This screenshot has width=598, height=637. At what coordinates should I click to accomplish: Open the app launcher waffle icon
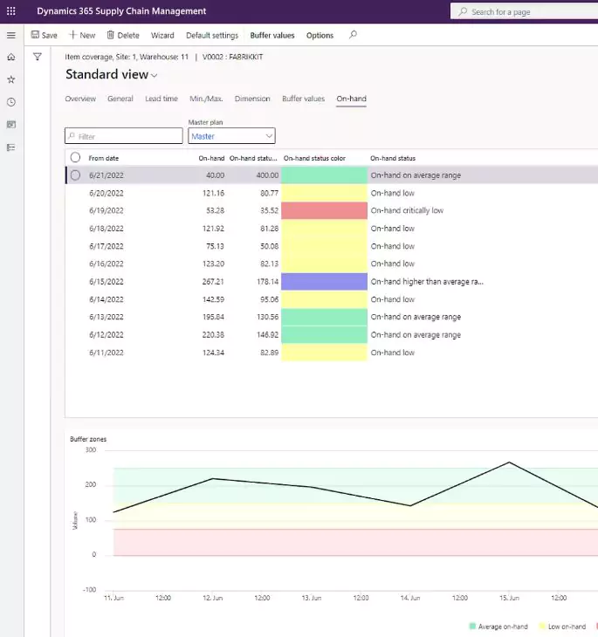[11, 11]
